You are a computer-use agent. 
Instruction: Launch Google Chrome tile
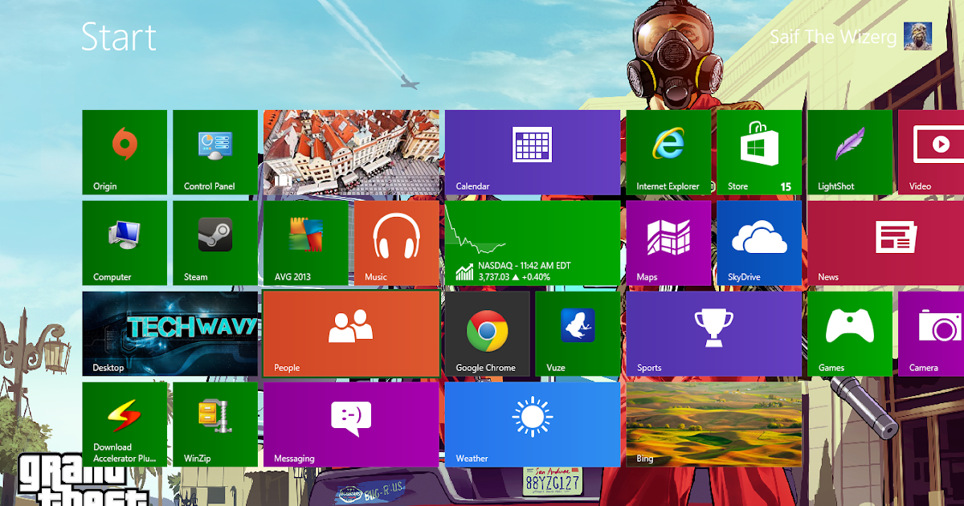(x=488, y=334)
